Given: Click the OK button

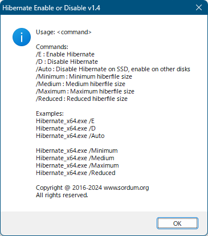Looking at the screenshot, I should coord(177,223).
